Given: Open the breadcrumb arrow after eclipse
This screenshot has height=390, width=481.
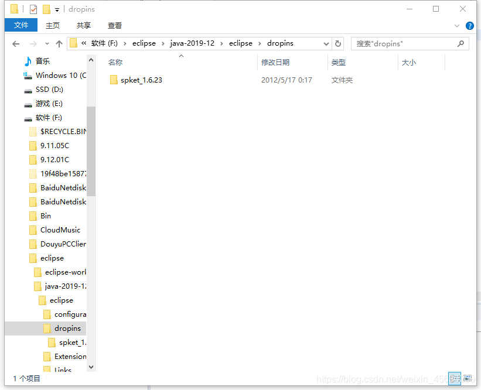Looking at the screenshot, I should 259,43.
